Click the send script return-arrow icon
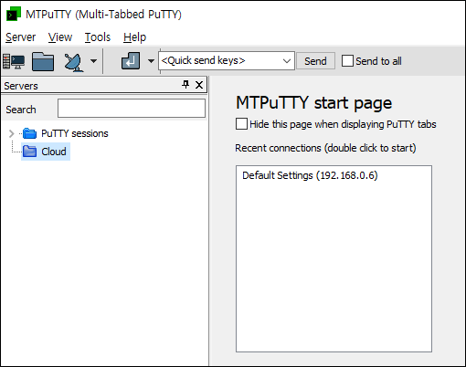Screen dimensions: 466x367 click(131, 60)
